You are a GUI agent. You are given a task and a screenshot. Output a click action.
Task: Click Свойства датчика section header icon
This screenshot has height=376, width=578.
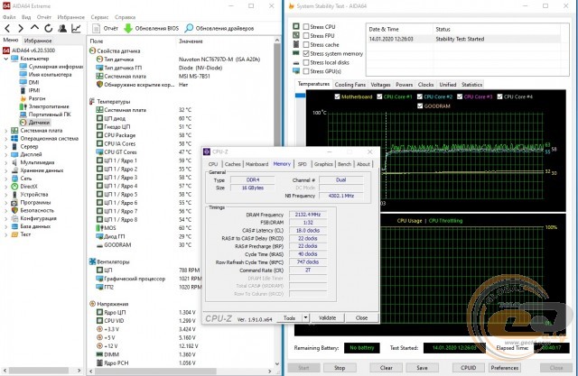pos(92,50)
